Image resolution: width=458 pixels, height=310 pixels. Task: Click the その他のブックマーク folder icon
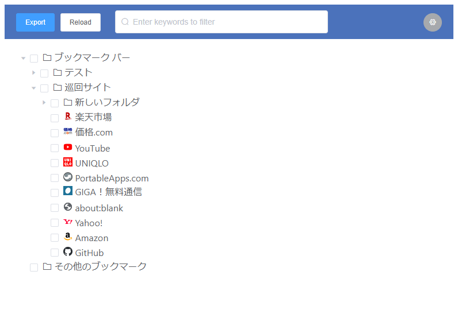coord(47,266)
